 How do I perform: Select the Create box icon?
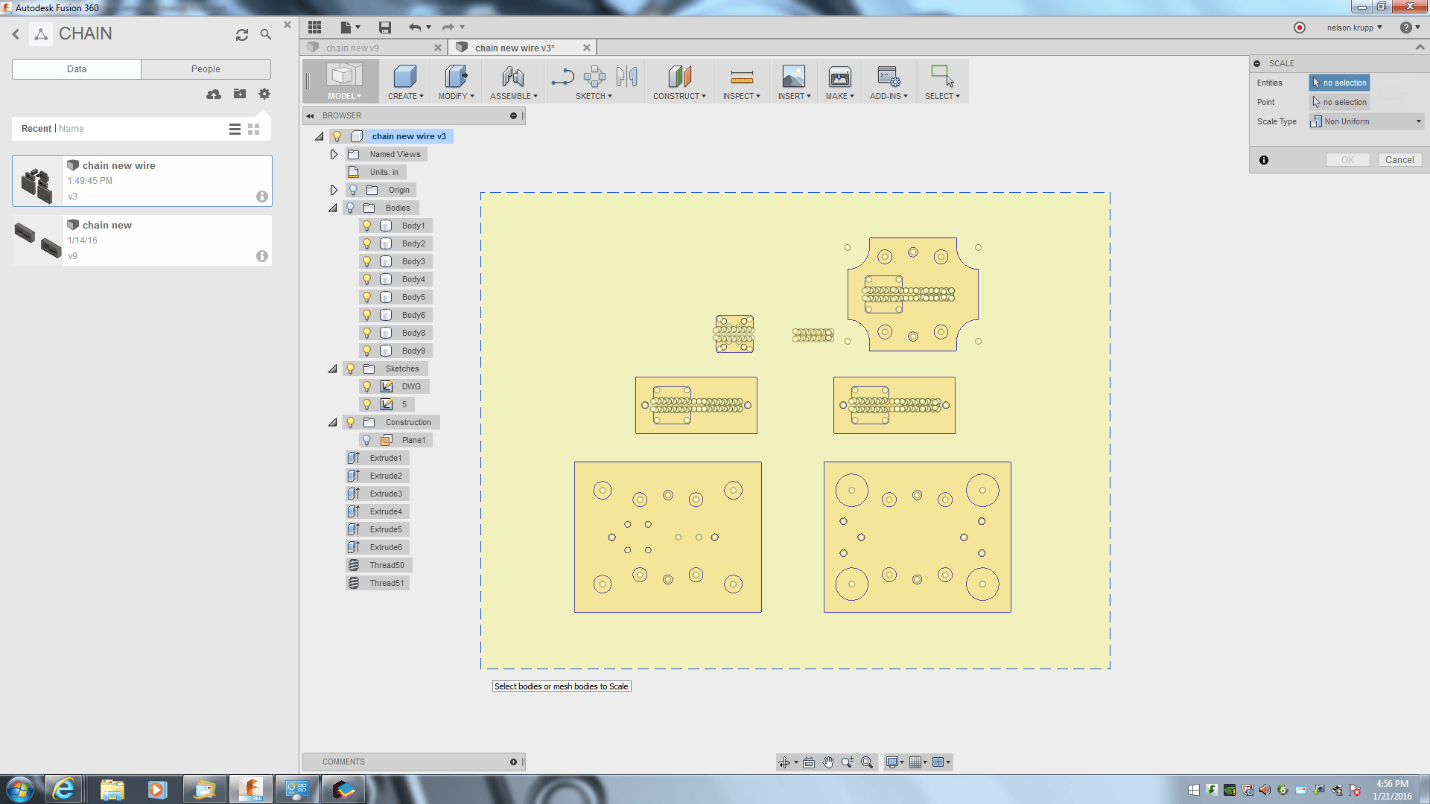pyautogui.click(x=404, y=77)
